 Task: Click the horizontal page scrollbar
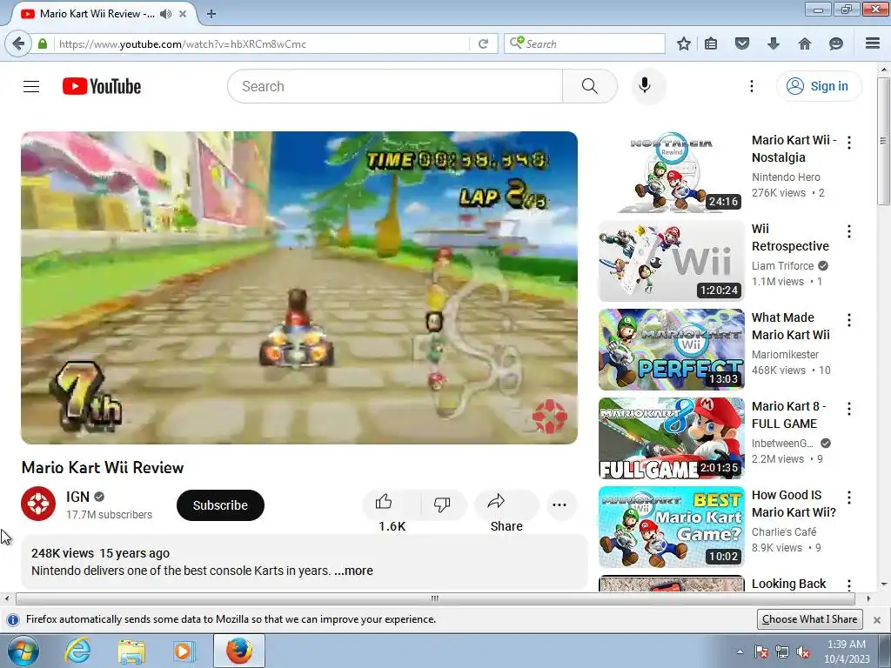(435, 598)
